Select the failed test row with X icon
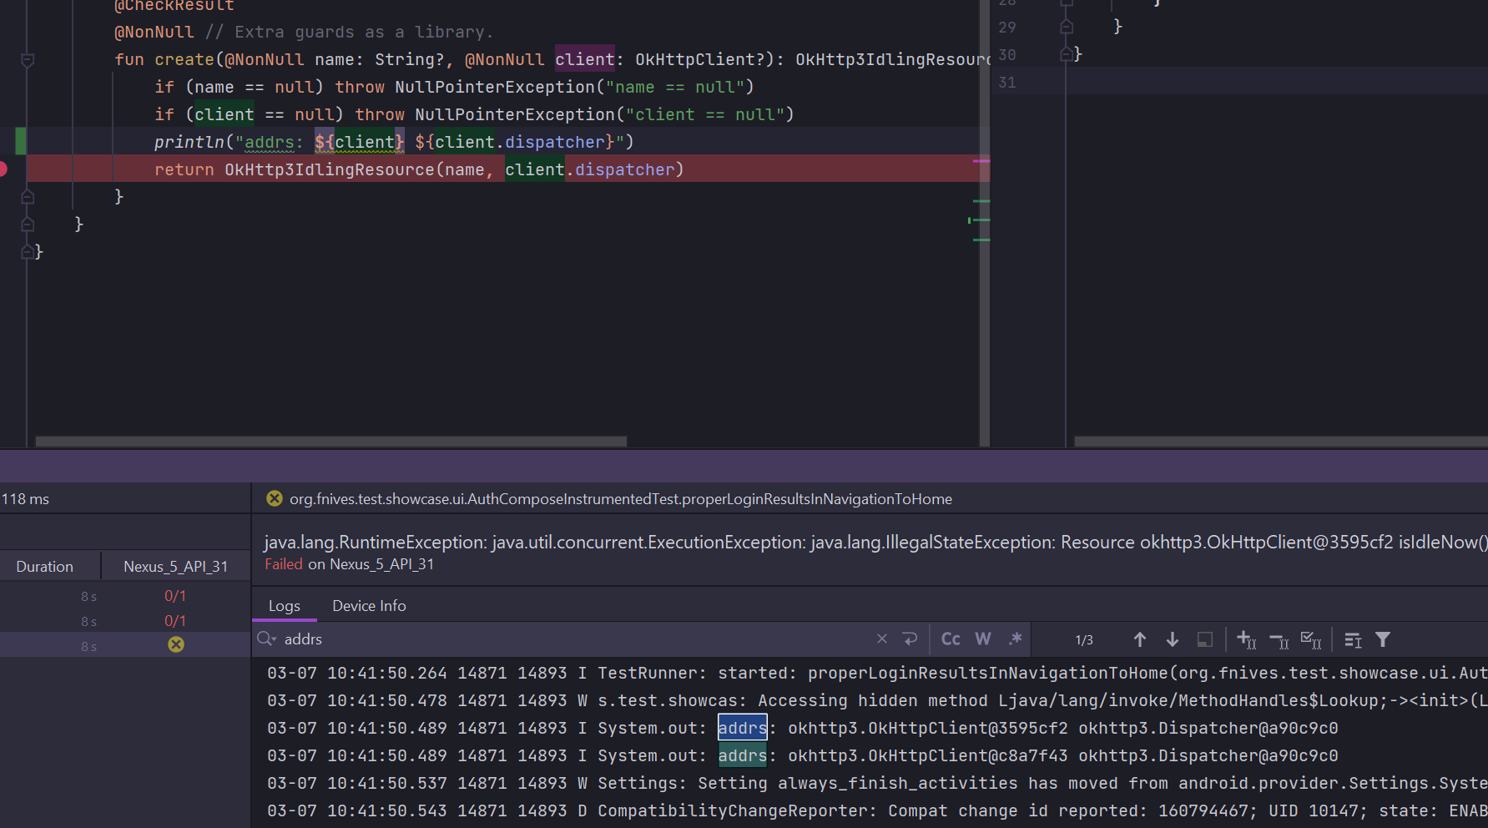 (x=125, y=645)
